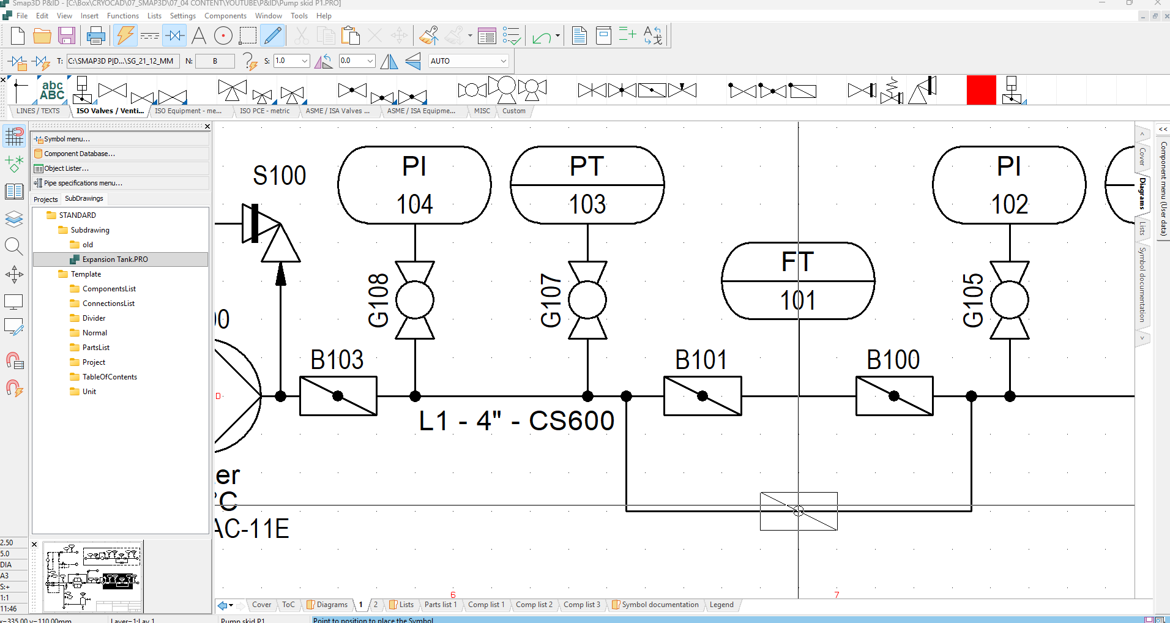Select the Circle tool

pos(223,35)
